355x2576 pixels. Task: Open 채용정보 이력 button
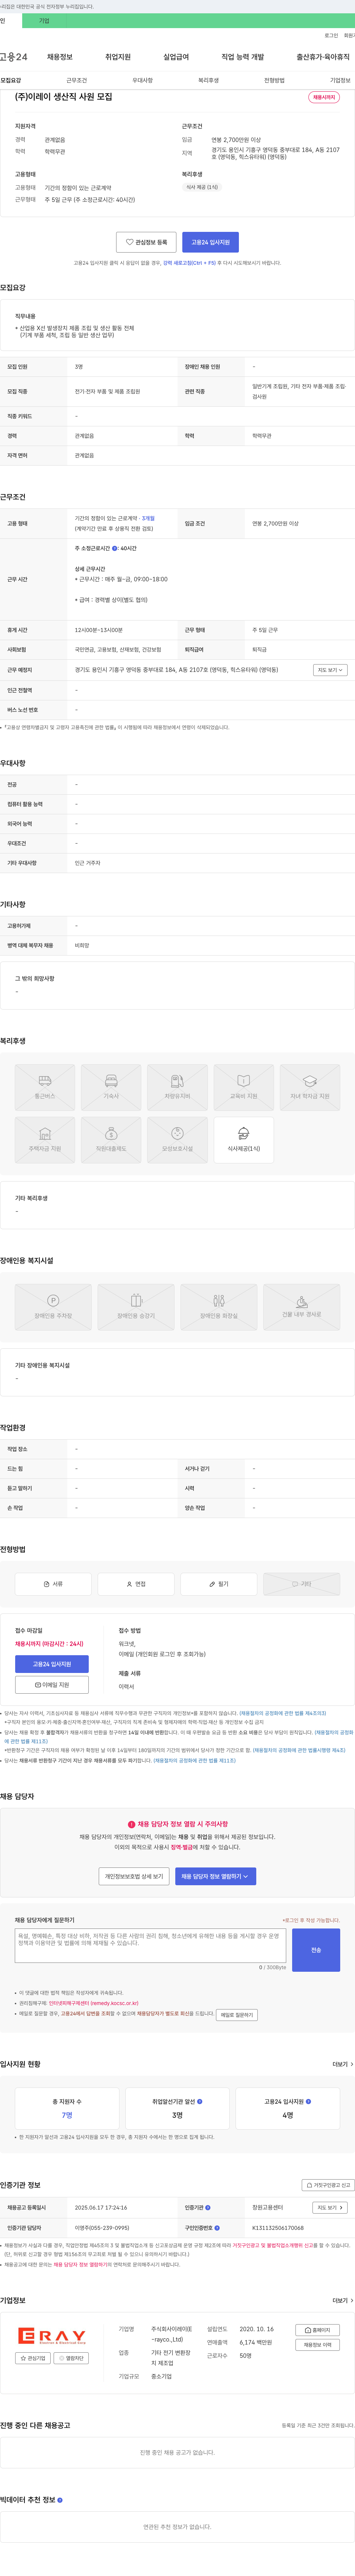pos(318,2345)
